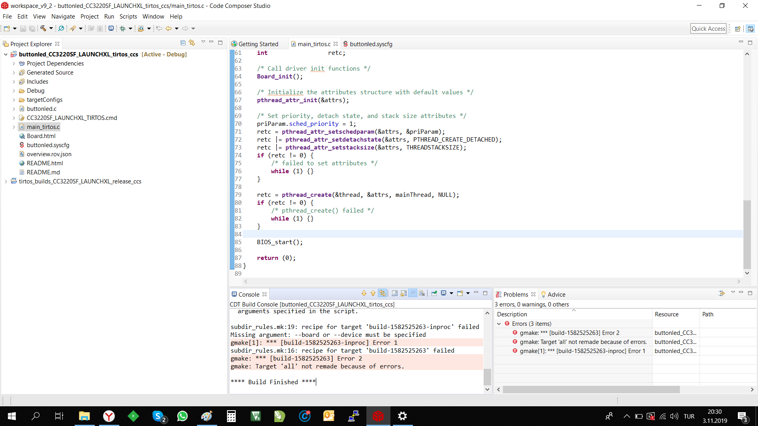
Task: Click the Clear Console icon
Action: (x=422, y=293)
